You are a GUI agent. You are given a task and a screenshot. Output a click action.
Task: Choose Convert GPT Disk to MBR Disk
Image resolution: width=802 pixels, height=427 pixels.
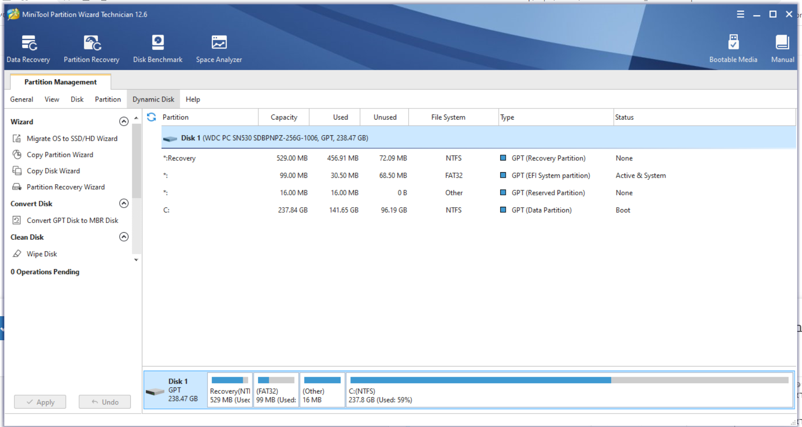(73, 220)
